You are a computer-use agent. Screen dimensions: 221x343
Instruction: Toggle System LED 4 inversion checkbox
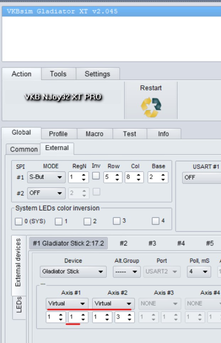click(x=156, y=221)
